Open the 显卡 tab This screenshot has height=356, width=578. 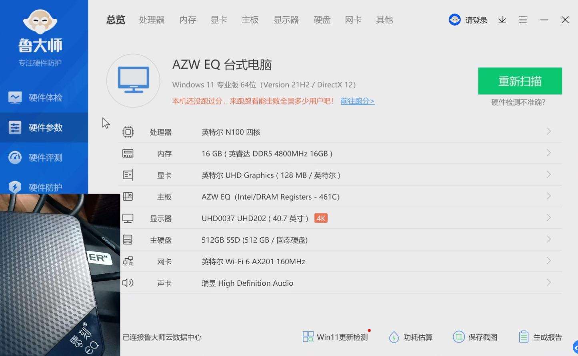pyautogui.click(x=219, y=20)
